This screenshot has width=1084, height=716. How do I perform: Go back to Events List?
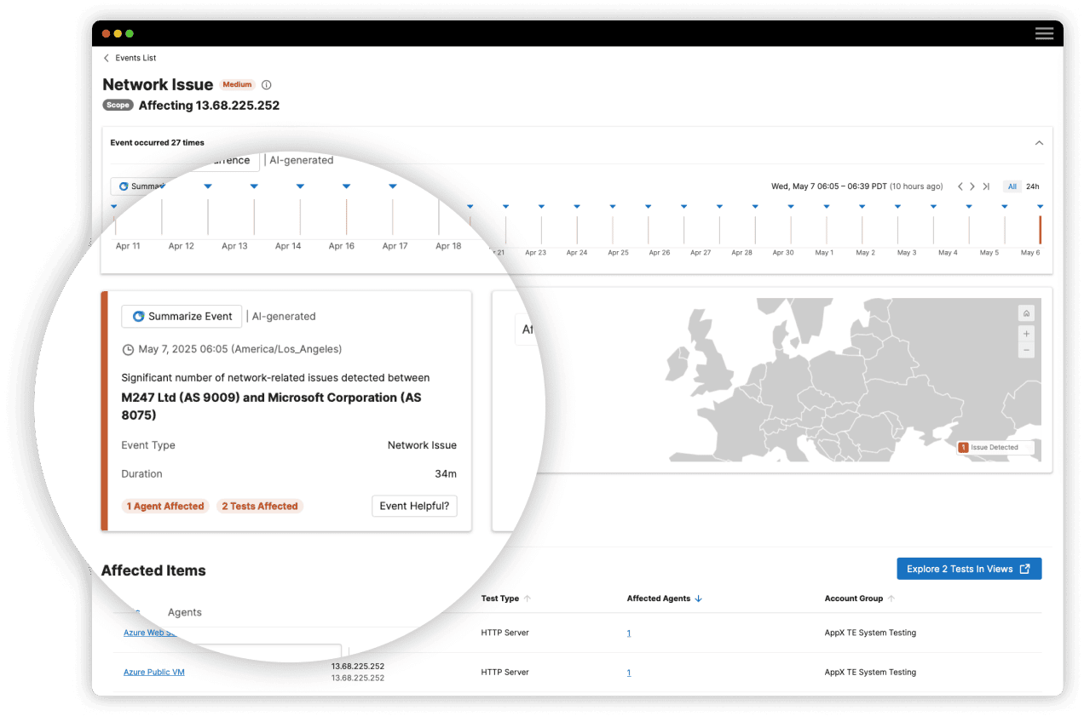click(x=130, y=58)
